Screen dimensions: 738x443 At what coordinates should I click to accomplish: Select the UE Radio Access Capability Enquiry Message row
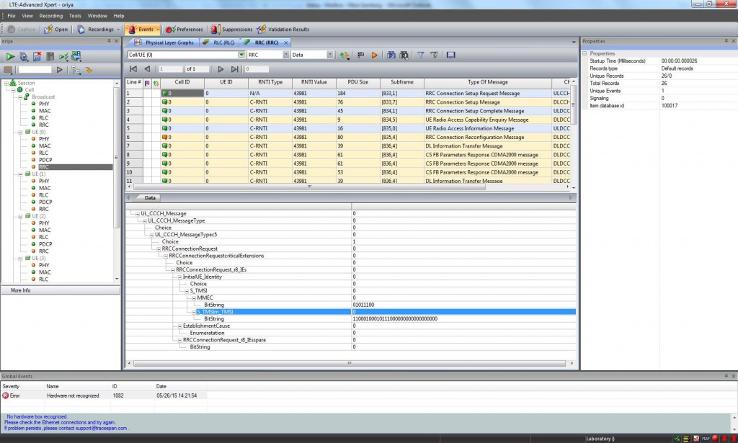[x=348, y=120]
